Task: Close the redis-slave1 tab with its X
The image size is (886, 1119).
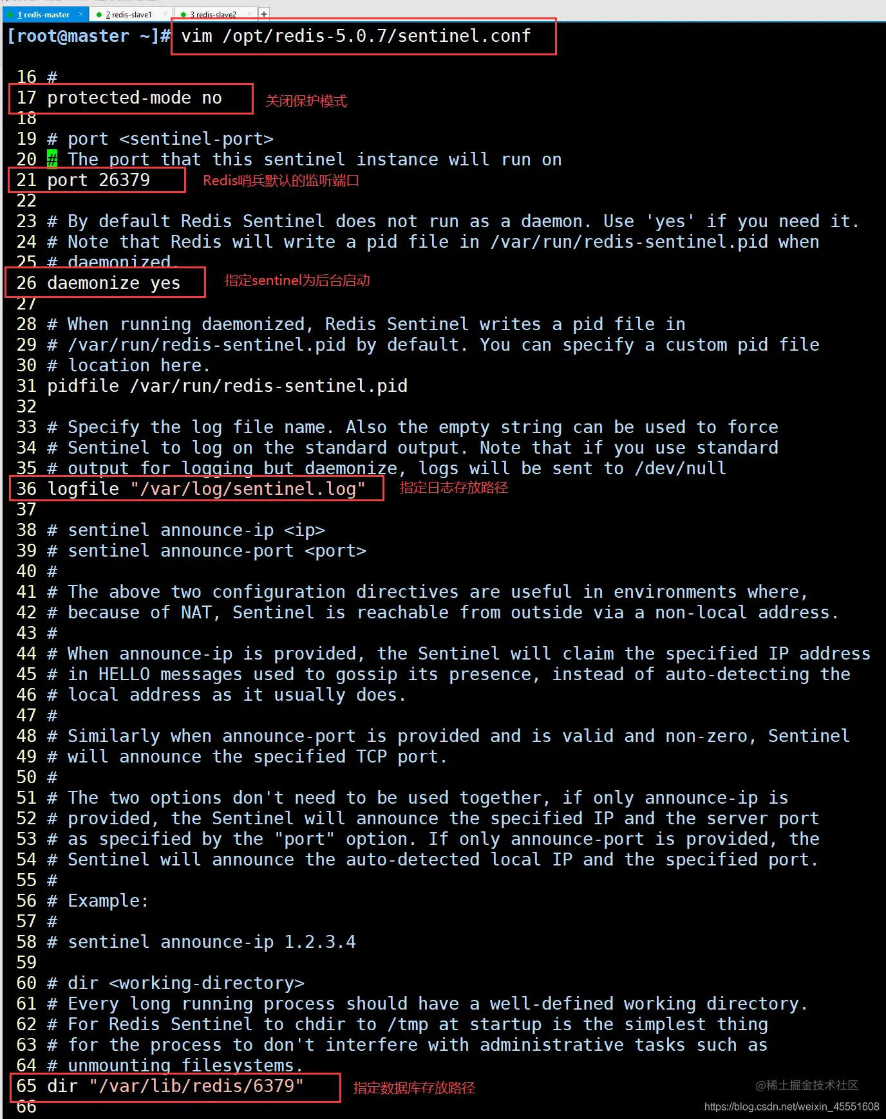Action: coord(165,14)
